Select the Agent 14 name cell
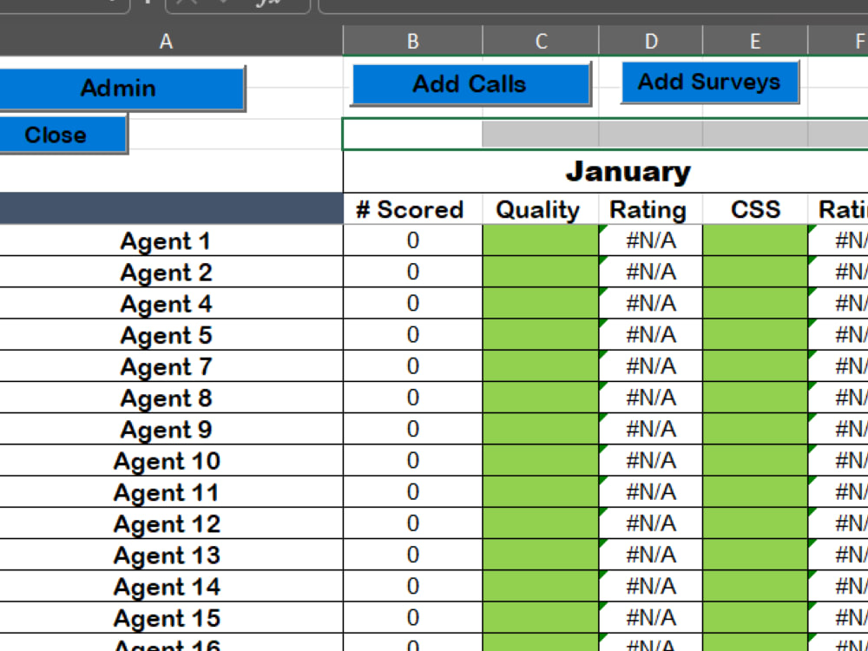This screenshot has height=651, width=868. (171, 586)
